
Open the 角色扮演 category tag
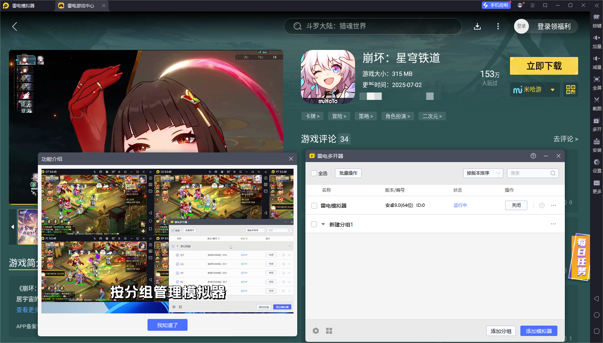click(x=398, y=116)
